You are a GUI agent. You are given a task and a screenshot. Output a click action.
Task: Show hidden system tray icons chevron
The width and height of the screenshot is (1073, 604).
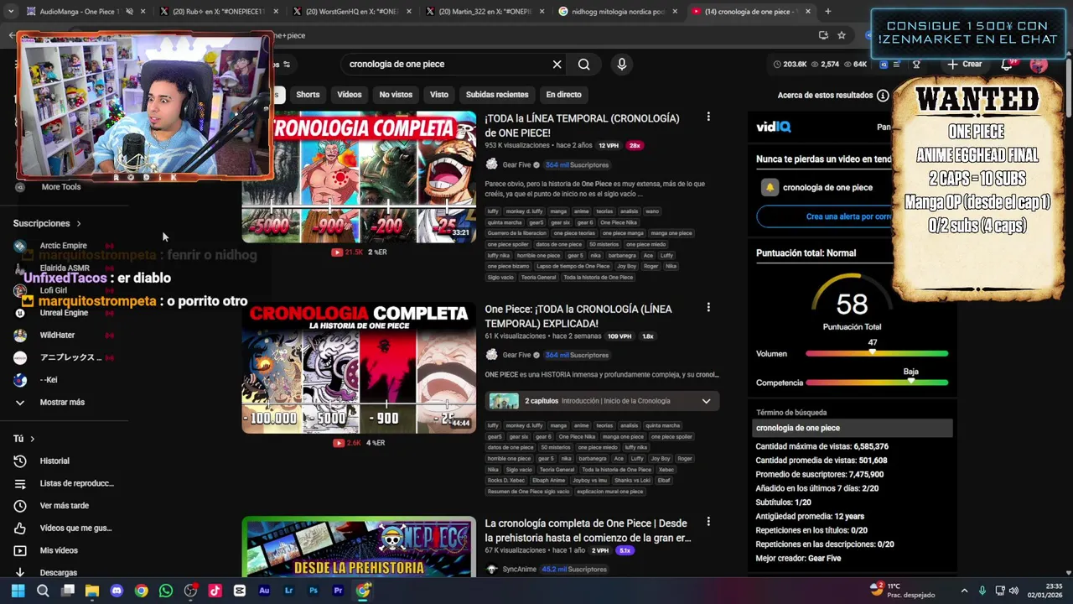pyautogui.click(x=964, y=591)
